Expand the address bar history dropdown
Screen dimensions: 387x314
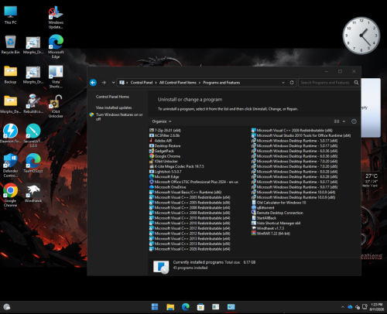(283, 83)
